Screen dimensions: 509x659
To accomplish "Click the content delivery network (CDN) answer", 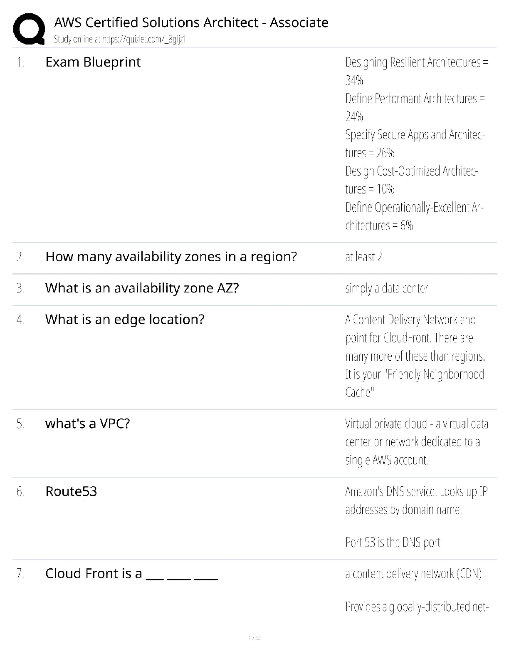I will coord(413,574).
